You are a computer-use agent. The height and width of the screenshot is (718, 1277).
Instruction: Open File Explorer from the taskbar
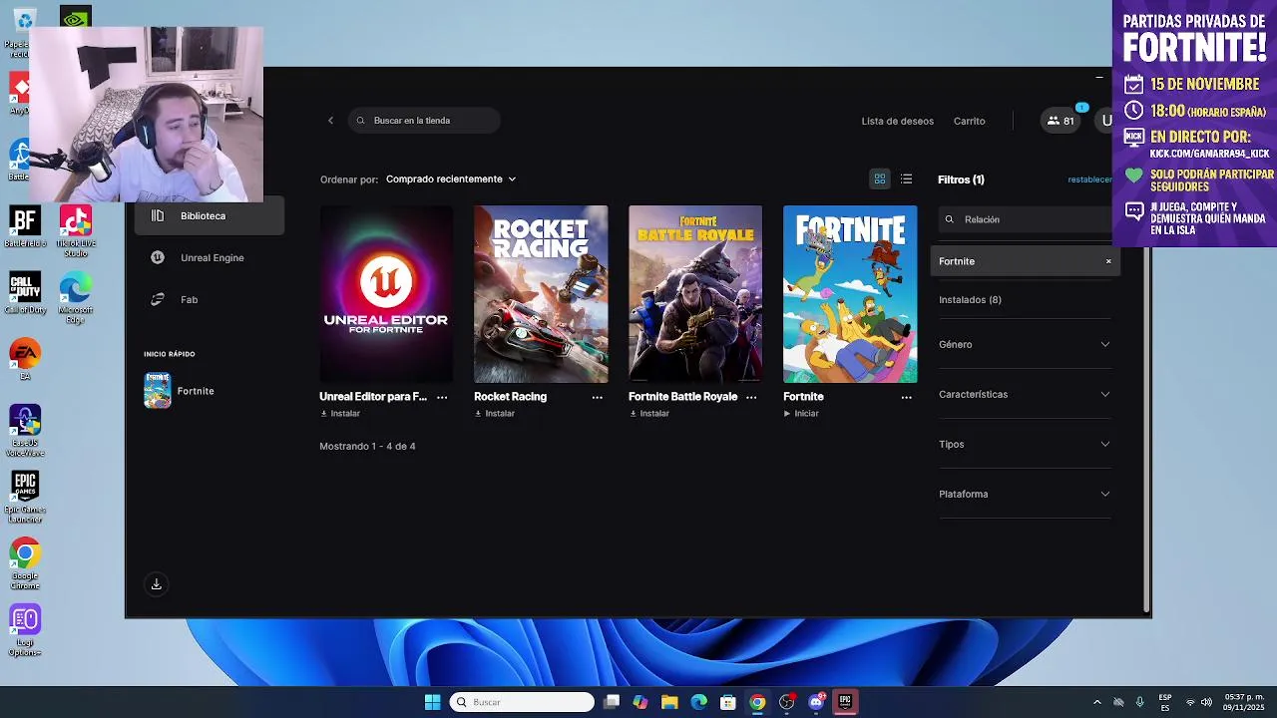point(669,702)
